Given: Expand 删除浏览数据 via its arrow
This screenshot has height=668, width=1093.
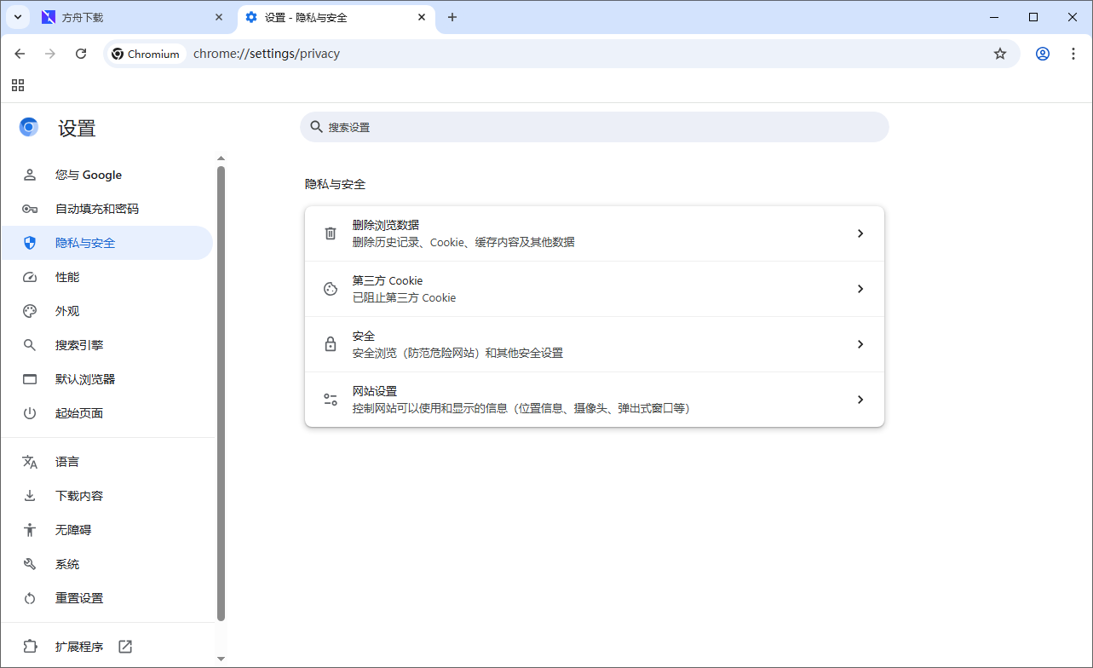Looking at the screenshot, I should click(860, 233).
